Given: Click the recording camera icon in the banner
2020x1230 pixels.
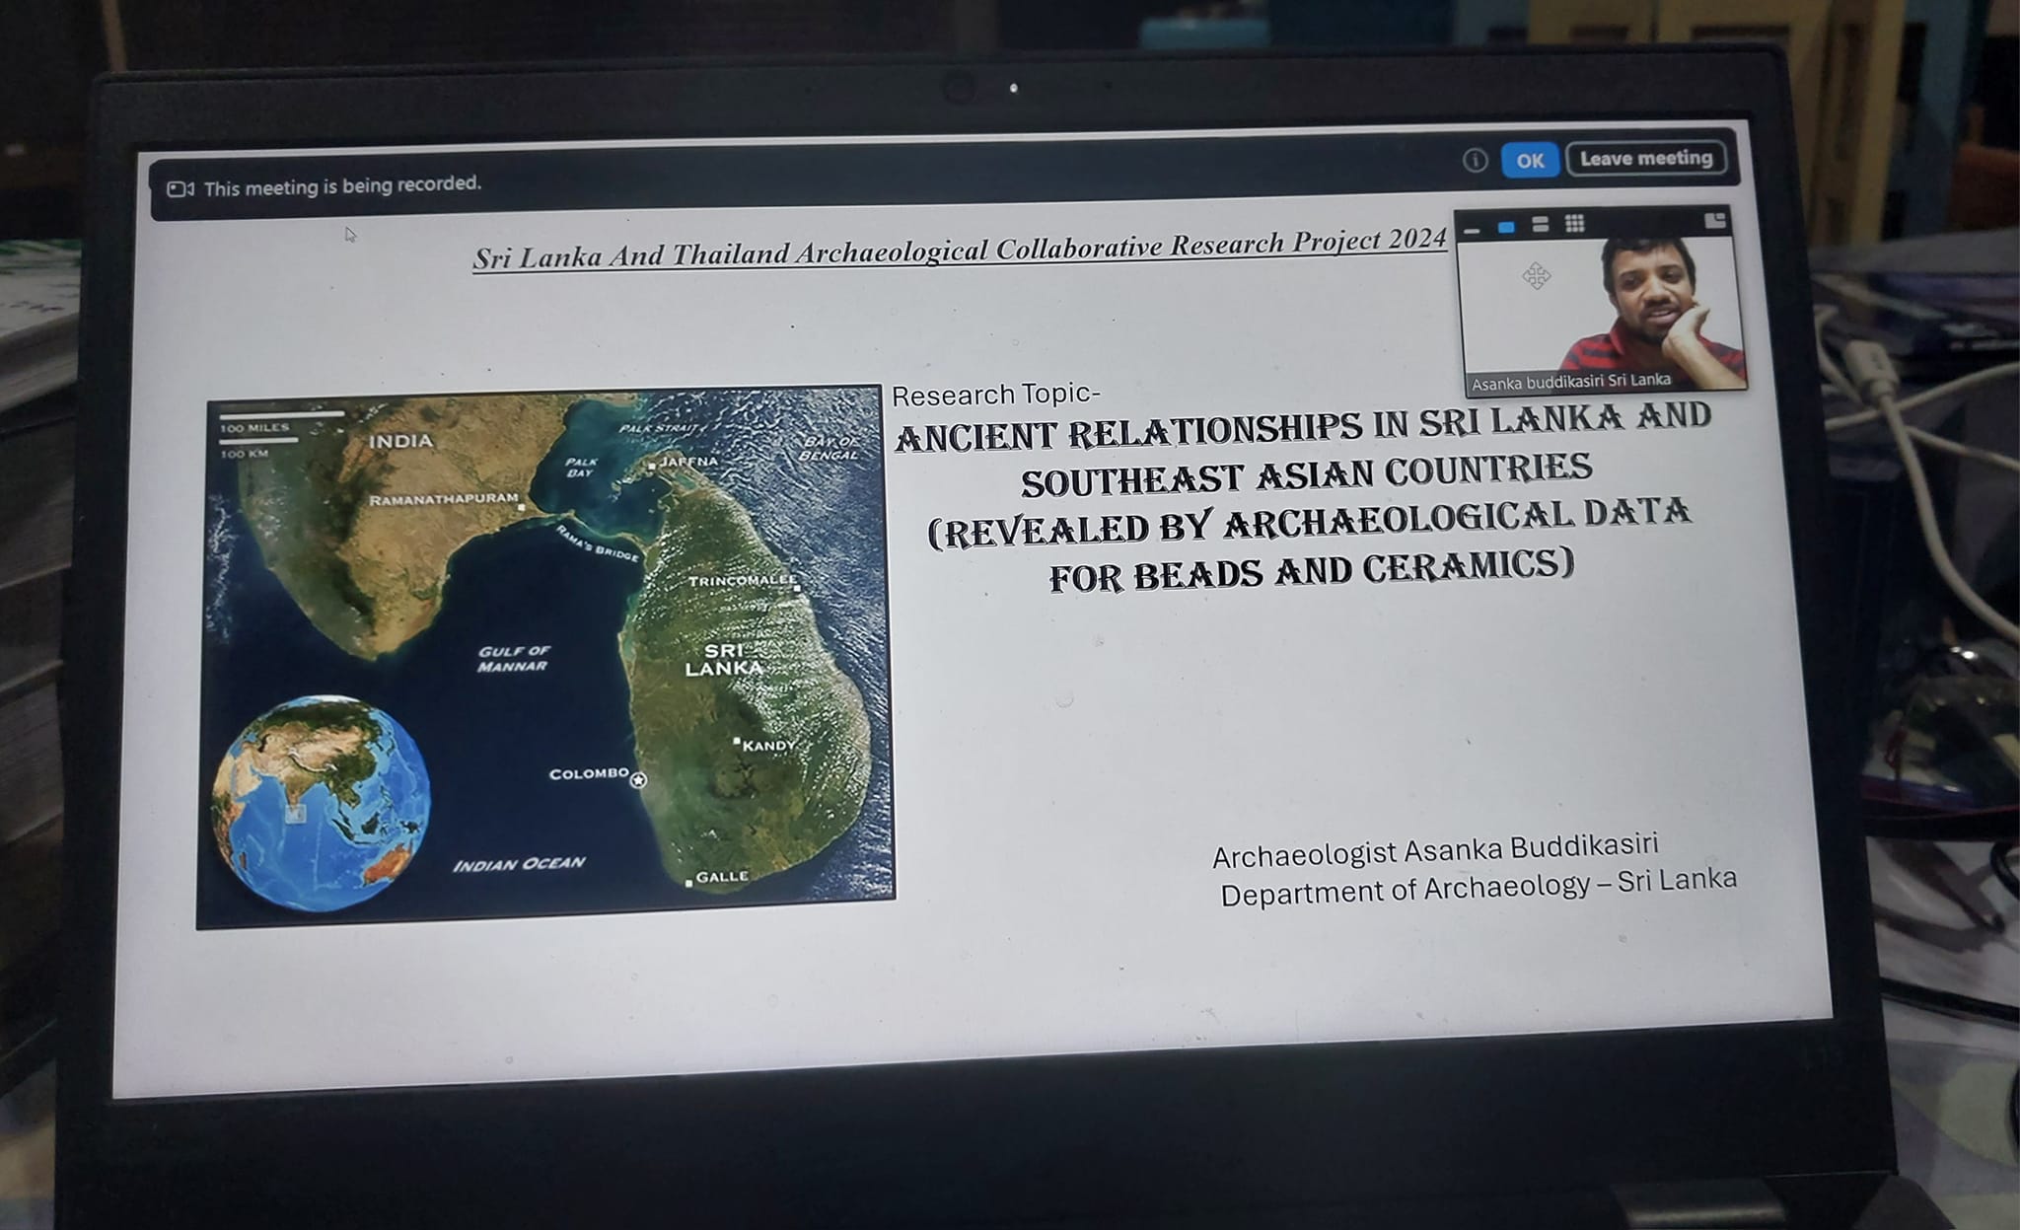Looking at the screenshot, I should coord(180,188).
